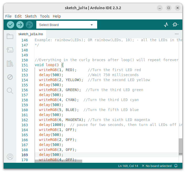Start Debugging with the play-bug icon

tap(29, 25)
